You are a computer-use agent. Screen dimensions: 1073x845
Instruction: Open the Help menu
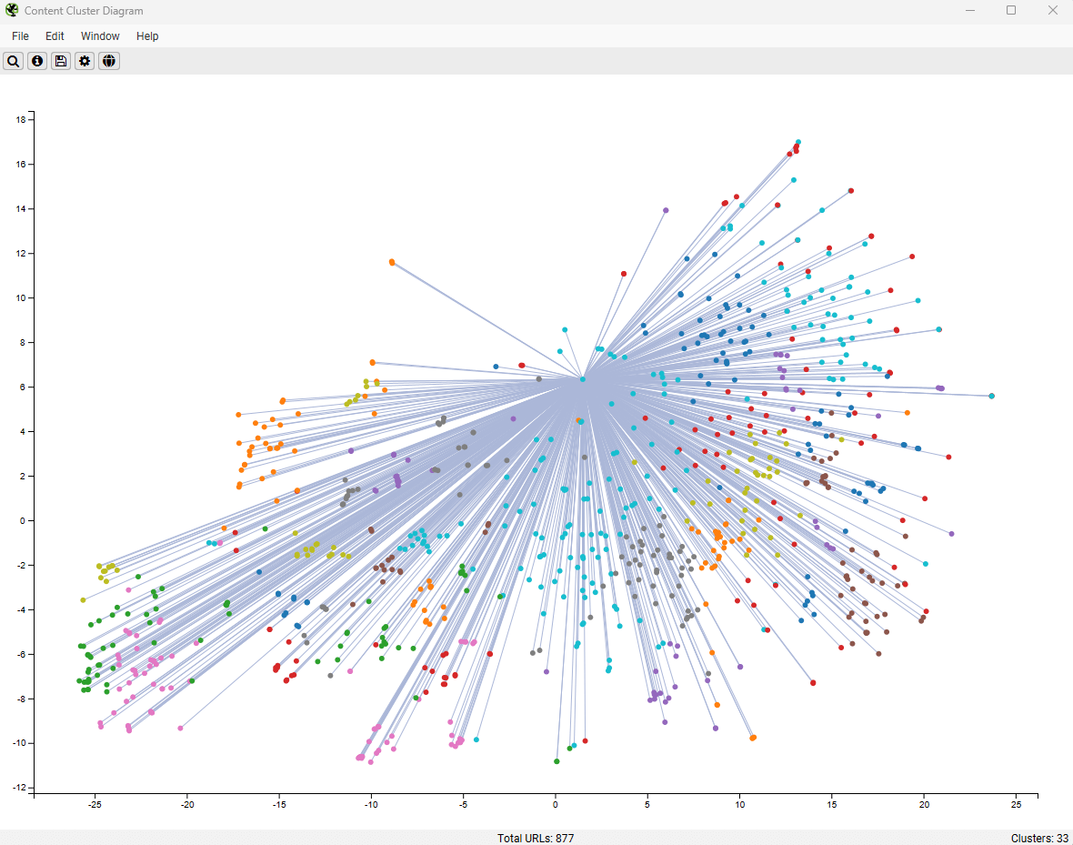147,36
